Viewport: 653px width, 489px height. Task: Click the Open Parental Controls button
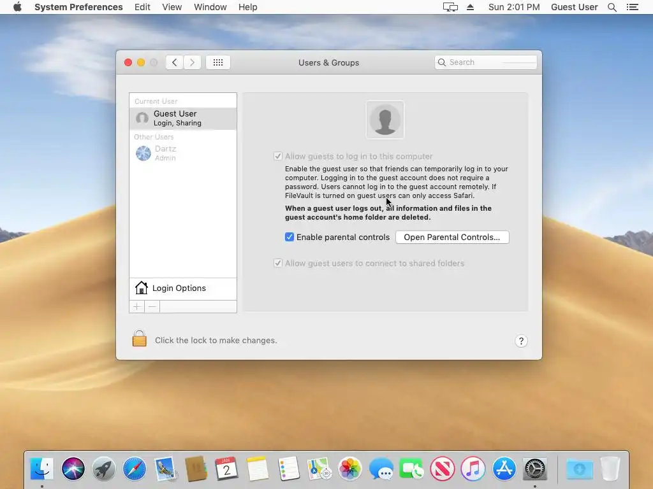pyautogui.click(x=452, y=237)
